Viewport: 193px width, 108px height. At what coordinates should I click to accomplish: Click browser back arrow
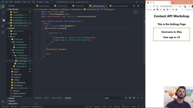tap(147, 6)
